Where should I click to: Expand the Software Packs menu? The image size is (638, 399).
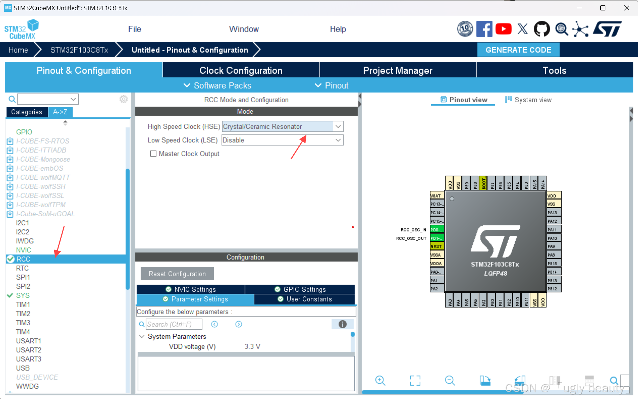[x=218, y=85]
